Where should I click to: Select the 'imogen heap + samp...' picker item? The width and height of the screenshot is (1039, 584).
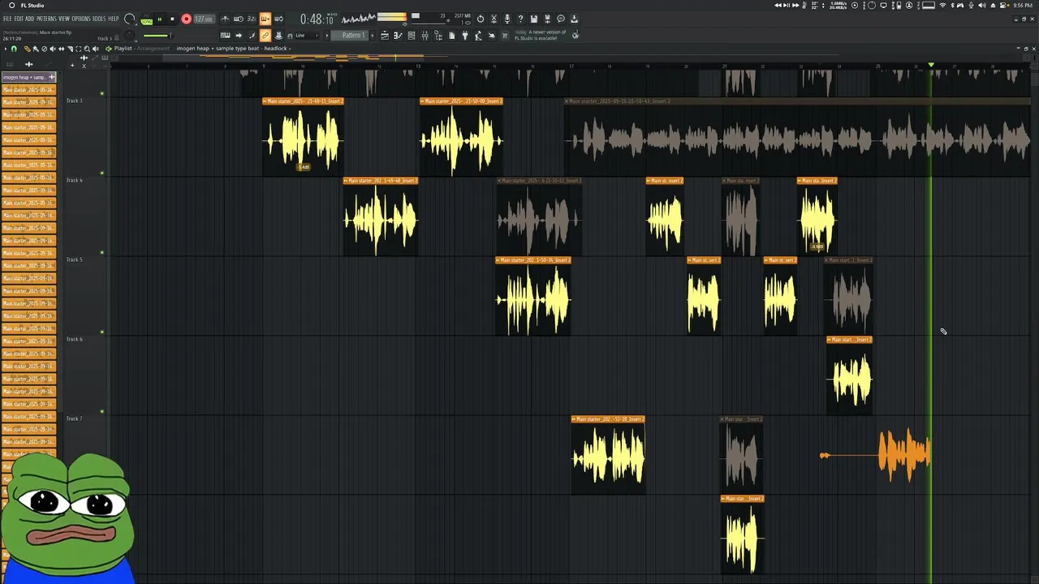pos(29,77)
